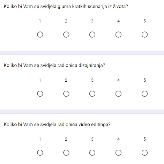
Task: Click the radionica video editinga question text
Action: click(x=57, y=125)
